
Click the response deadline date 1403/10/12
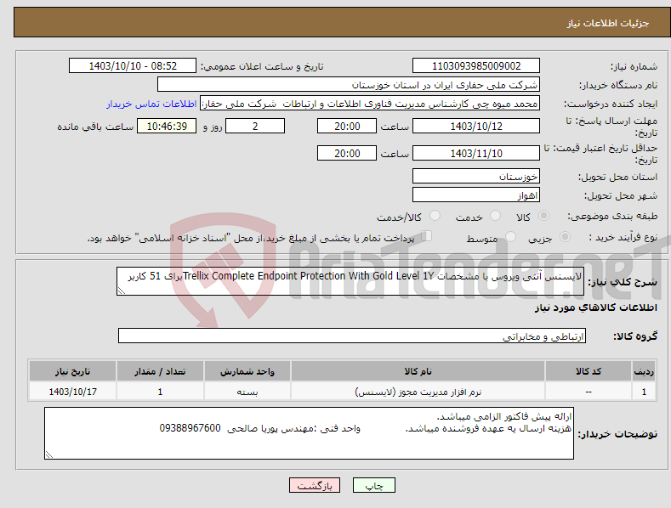pos(476,126)
